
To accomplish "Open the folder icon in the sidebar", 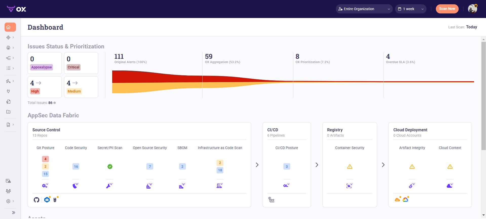I will (x=8, y=112).
